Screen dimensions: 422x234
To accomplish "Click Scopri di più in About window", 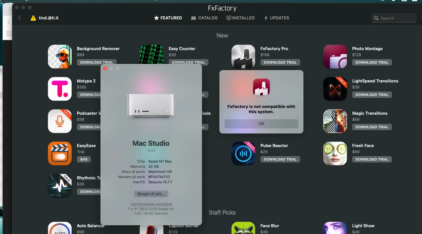I will coord(151,194).
